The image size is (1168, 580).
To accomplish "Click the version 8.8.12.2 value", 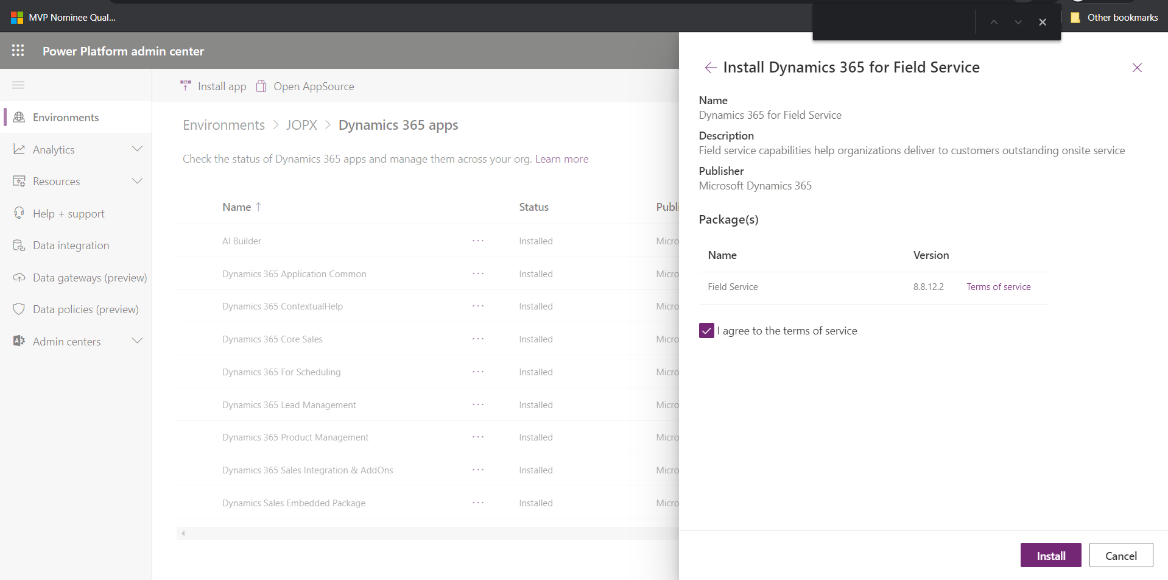I will (x=928, y=286).
